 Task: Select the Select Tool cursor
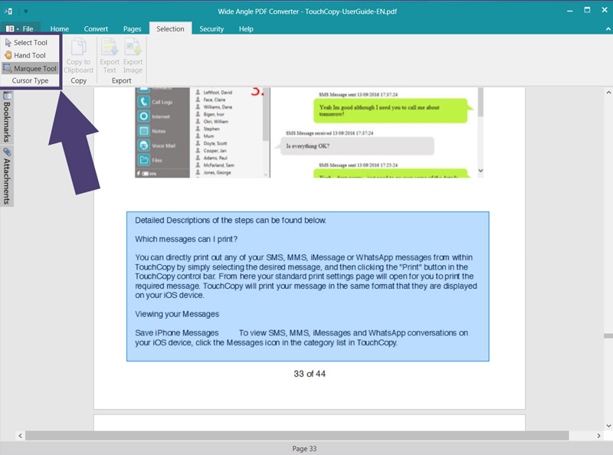pyautogui.click(x=27, y=43)
